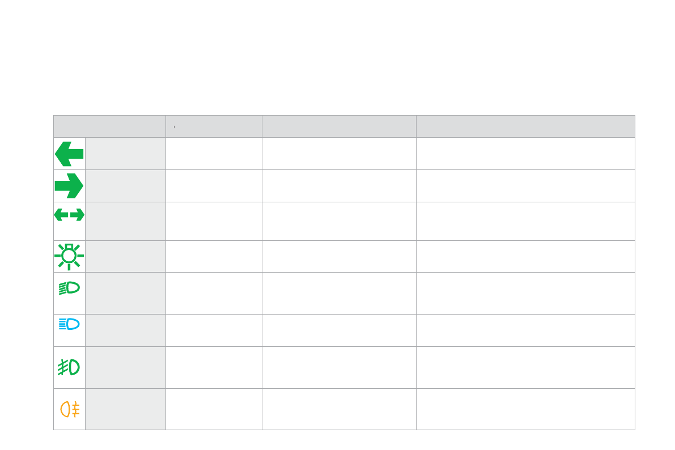Click the rightmost white cell in orange foglamp row
Image resolution: width=675 pixels, height=450 pixels.
[525, 409]
